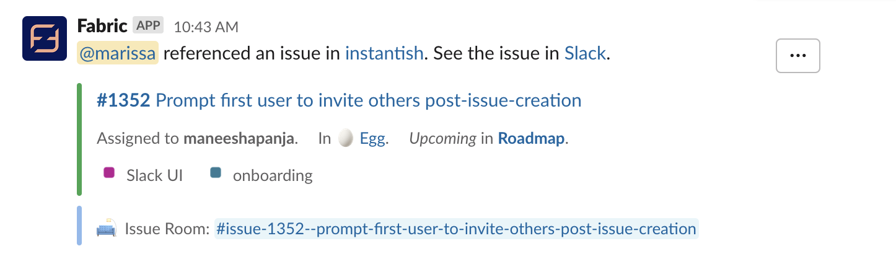This screenshot has height=264, width=896.
Task: Open the instantish link
Action: point(384,53)
